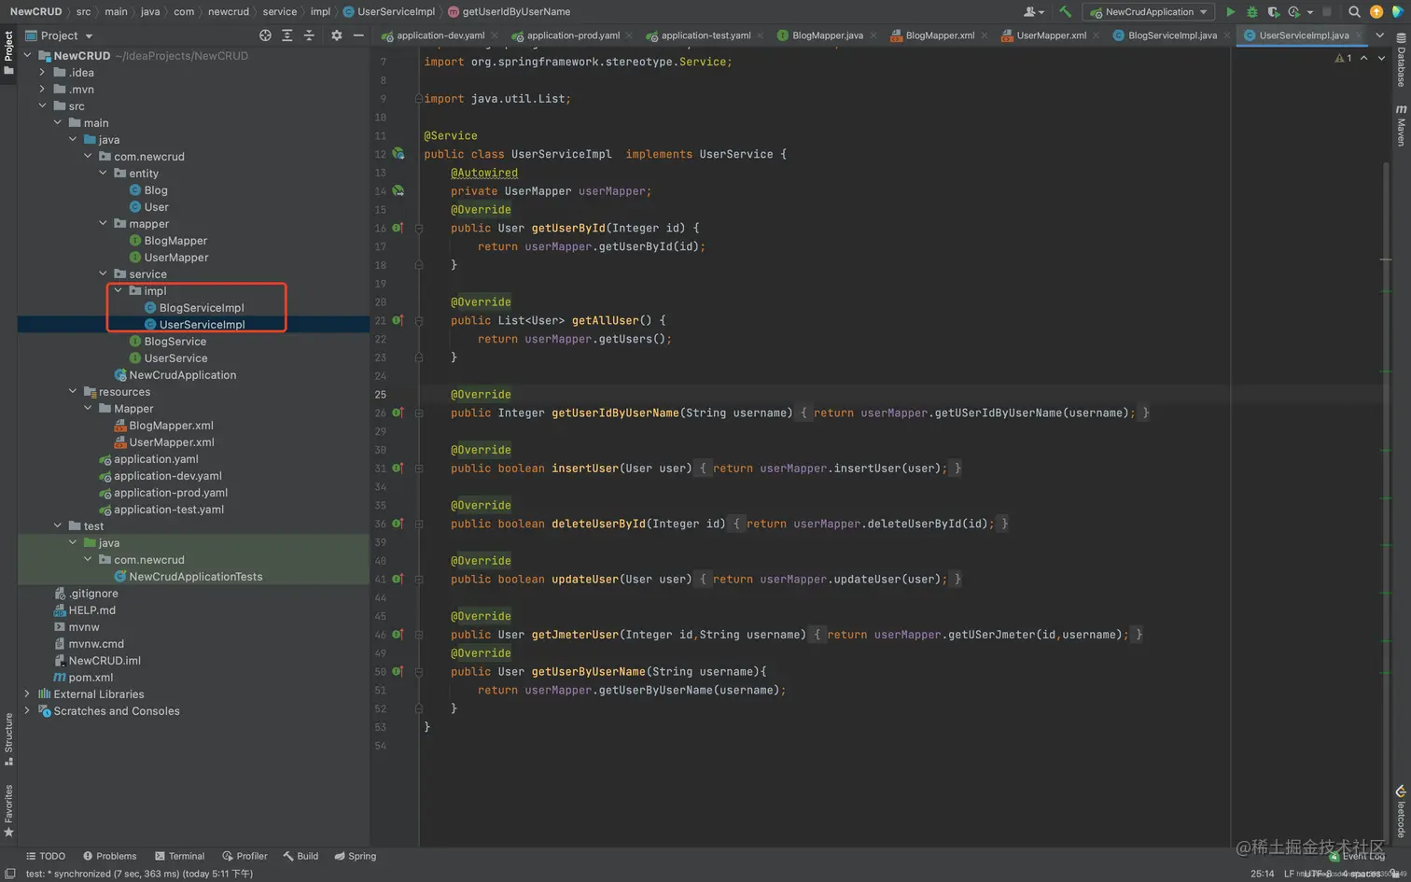Viewport: 1411px width, 882px height.
Task: Toggle import block fold at line 9
Action: (419, 98)
